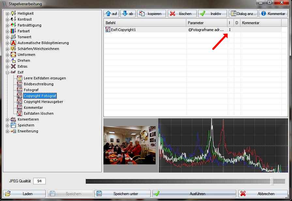Click the Farbsättigung icon in tree
This screenshot has height=201, width=292.
click(13, 25)
